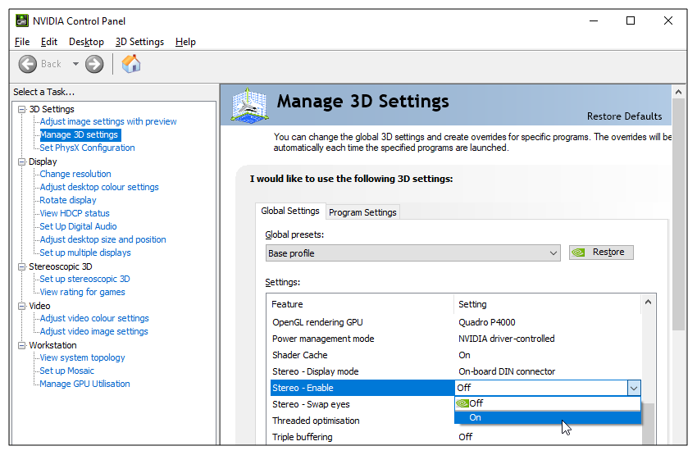The width and height of the screenshot is (697, 455).
Task: Open the Back history dropdown arrow
Action: pyautogui.click(x=75, y=64)
